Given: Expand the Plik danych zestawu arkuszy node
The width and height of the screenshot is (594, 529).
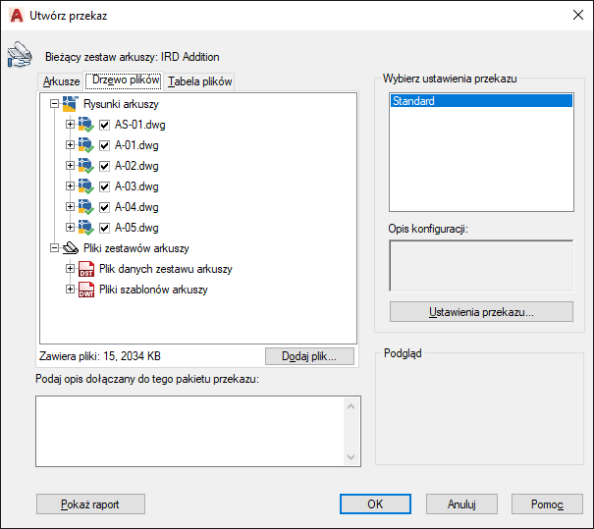Looking at the screenshot, I should coord(70,269).
